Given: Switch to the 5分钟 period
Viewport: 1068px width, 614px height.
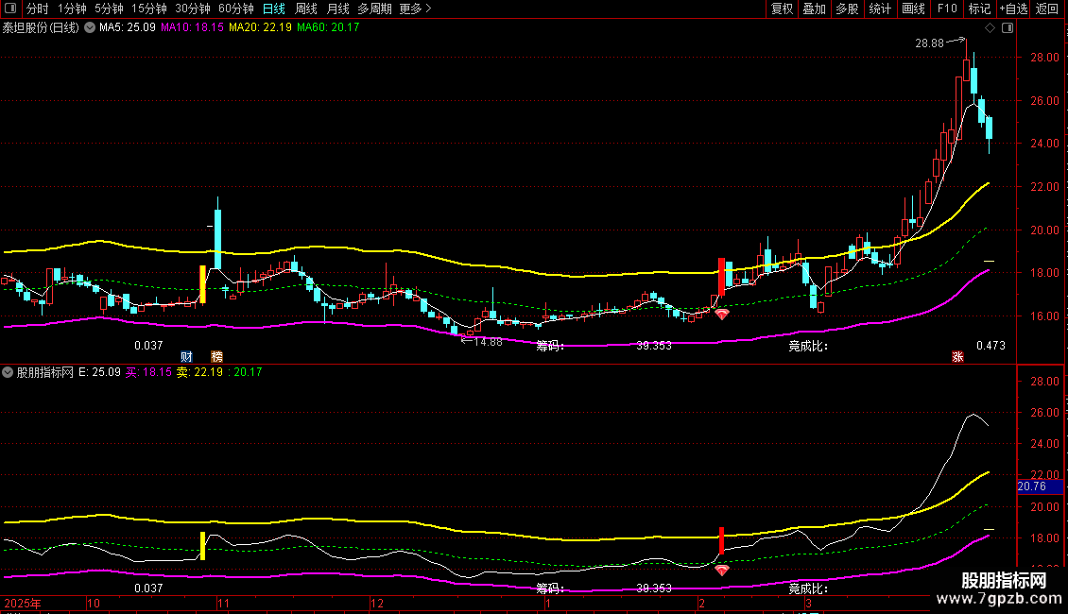Looking at the screenshot, I should 109,9.
